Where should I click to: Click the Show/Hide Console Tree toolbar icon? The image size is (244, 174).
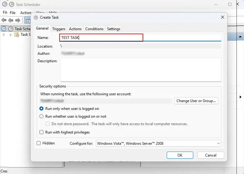(27, 21)
